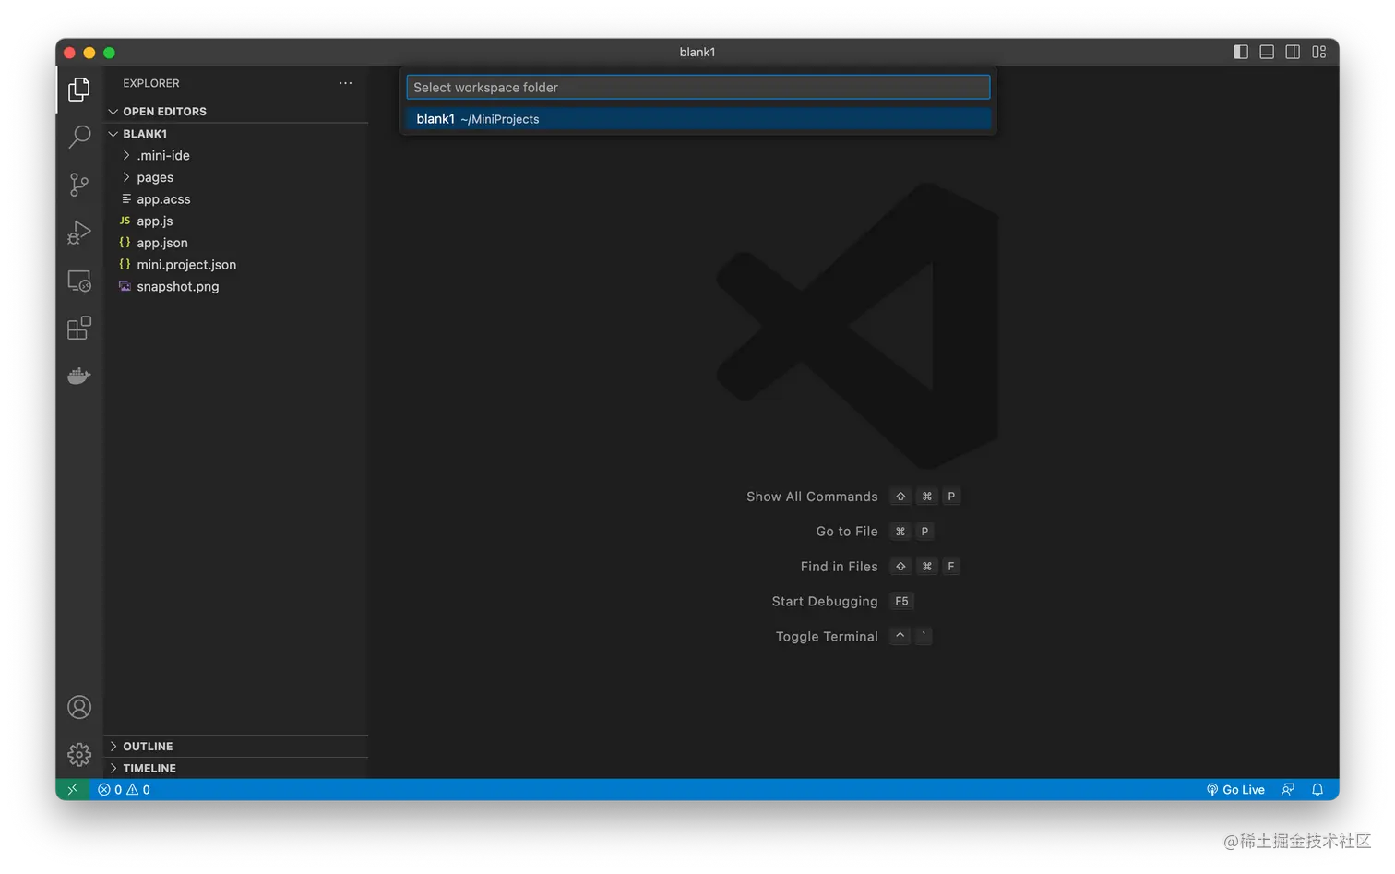Open app.json file
Image resolution: width=1395 pixels, height=874 pixels.
[x=238, y=243]
